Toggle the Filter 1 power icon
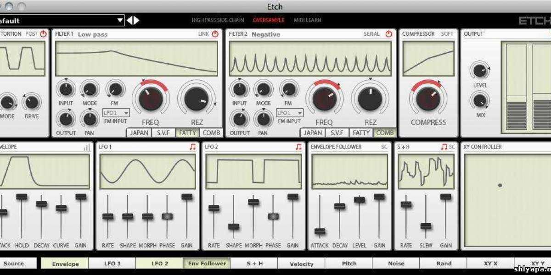Screen dimensions: 551x275 point(215,34)
